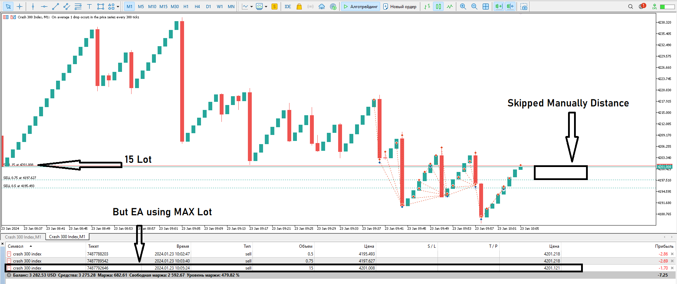Collapse the balance summary row toggle
Viewport: 677px width, 284px height.
(x=9, y=275)
